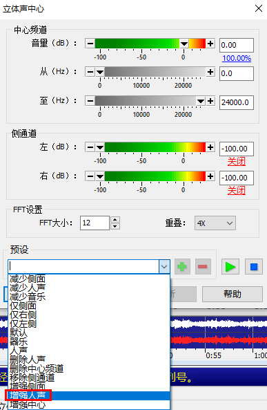Select preset 减少侧面
The image size is (267, 410).
89,279
